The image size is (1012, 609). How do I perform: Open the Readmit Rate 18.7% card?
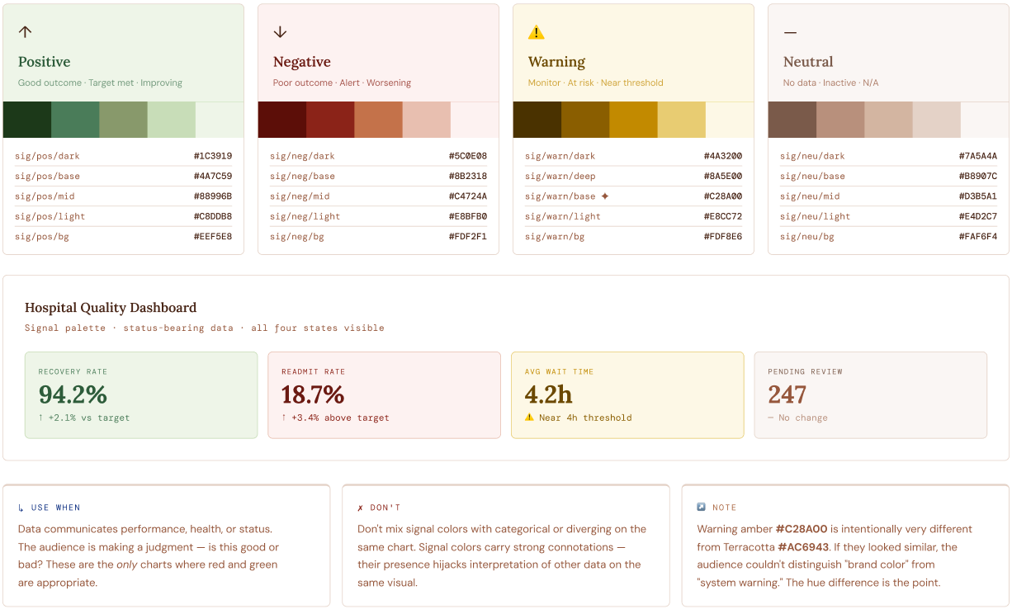coord(384,395)
